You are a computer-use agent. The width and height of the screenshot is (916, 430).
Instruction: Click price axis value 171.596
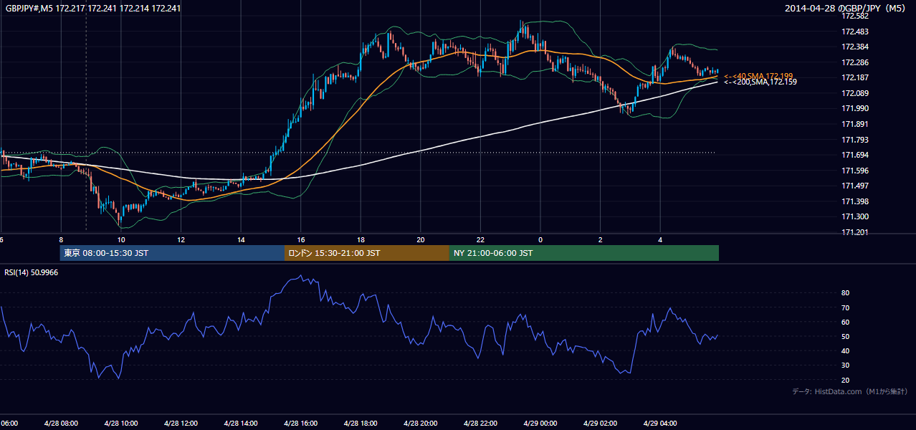(855, 171)
